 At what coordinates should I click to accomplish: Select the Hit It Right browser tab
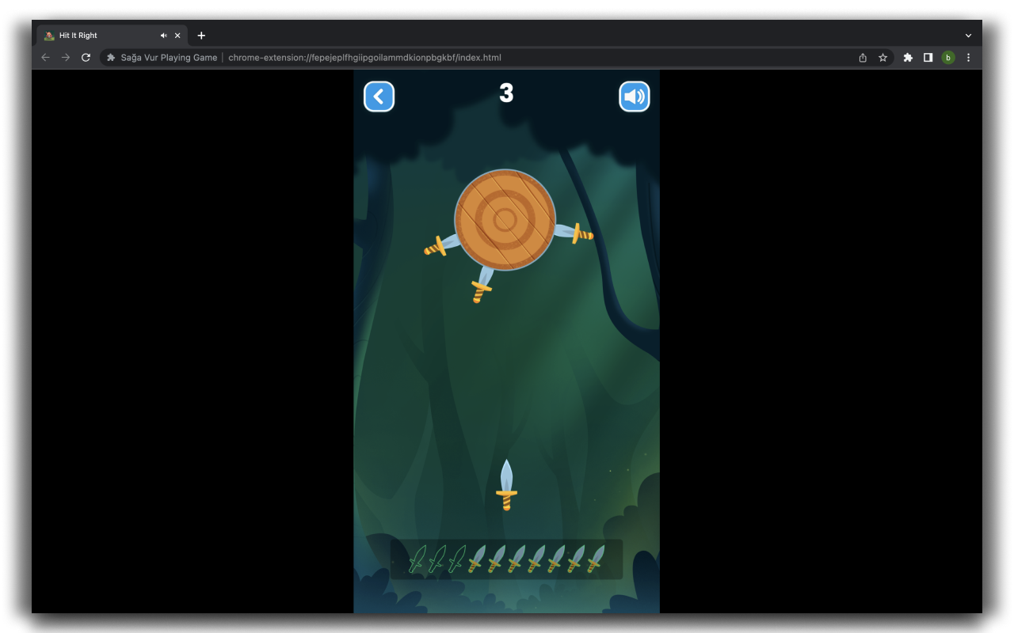click(112, 36)
